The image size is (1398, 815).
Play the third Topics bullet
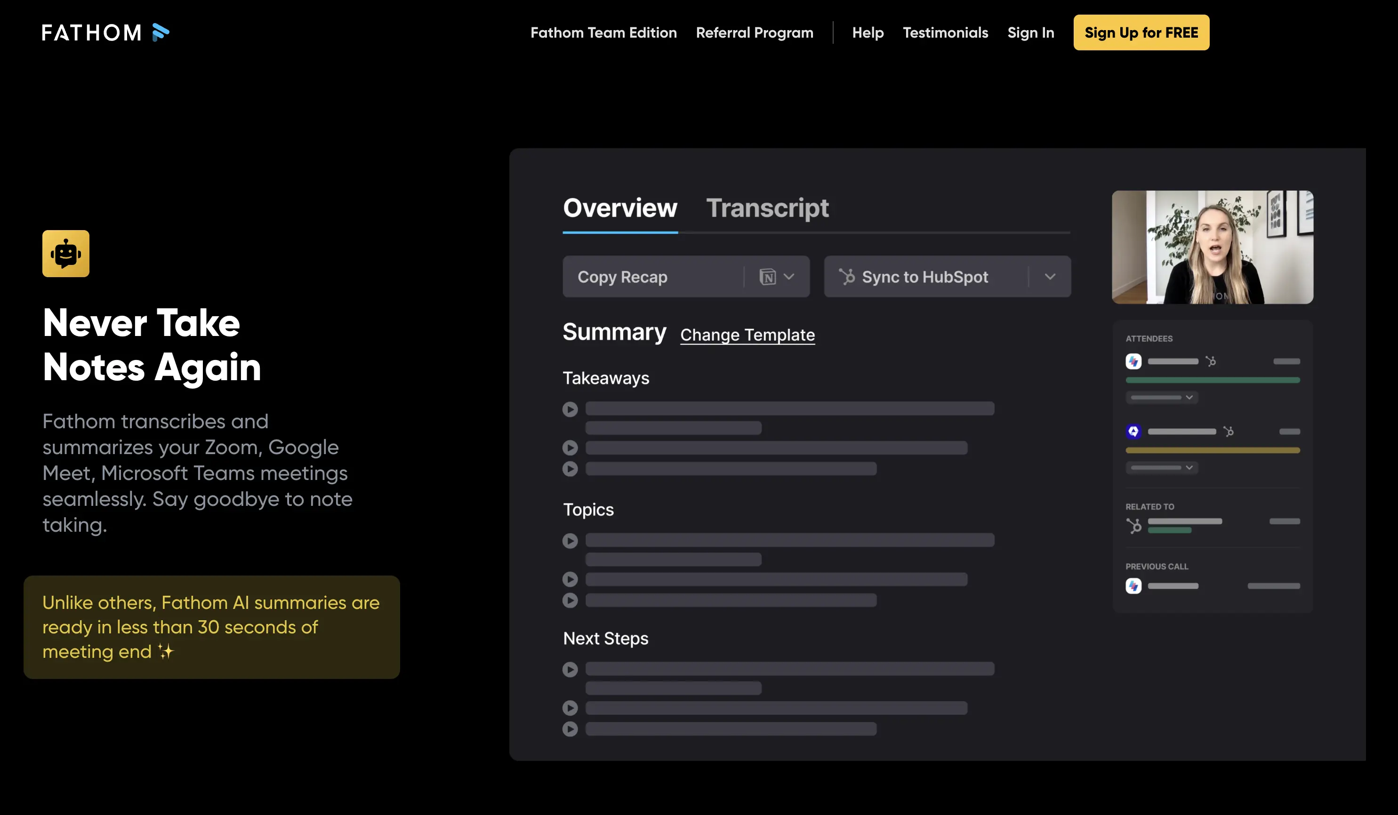(x=570, y=600)
